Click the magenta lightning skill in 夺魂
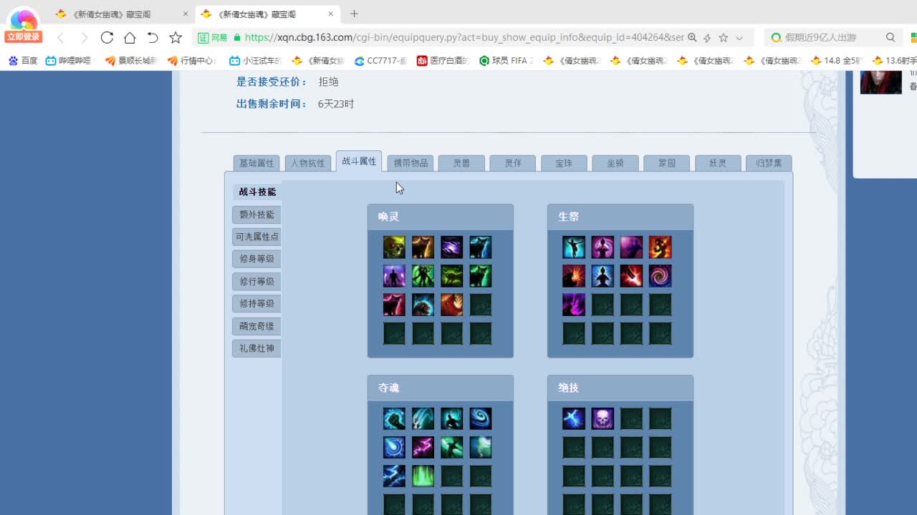 [x=423, y=447]
